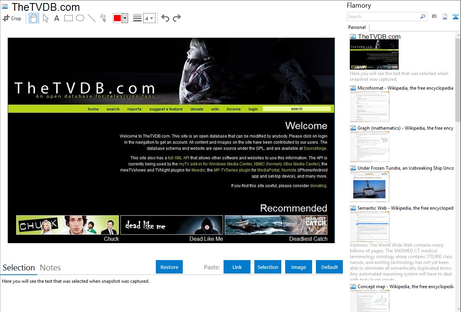Click the Dead Like Me banner

point(172,225)
